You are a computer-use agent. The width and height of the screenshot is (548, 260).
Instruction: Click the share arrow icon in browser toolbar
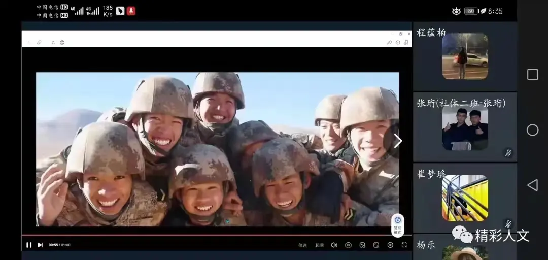389,42
